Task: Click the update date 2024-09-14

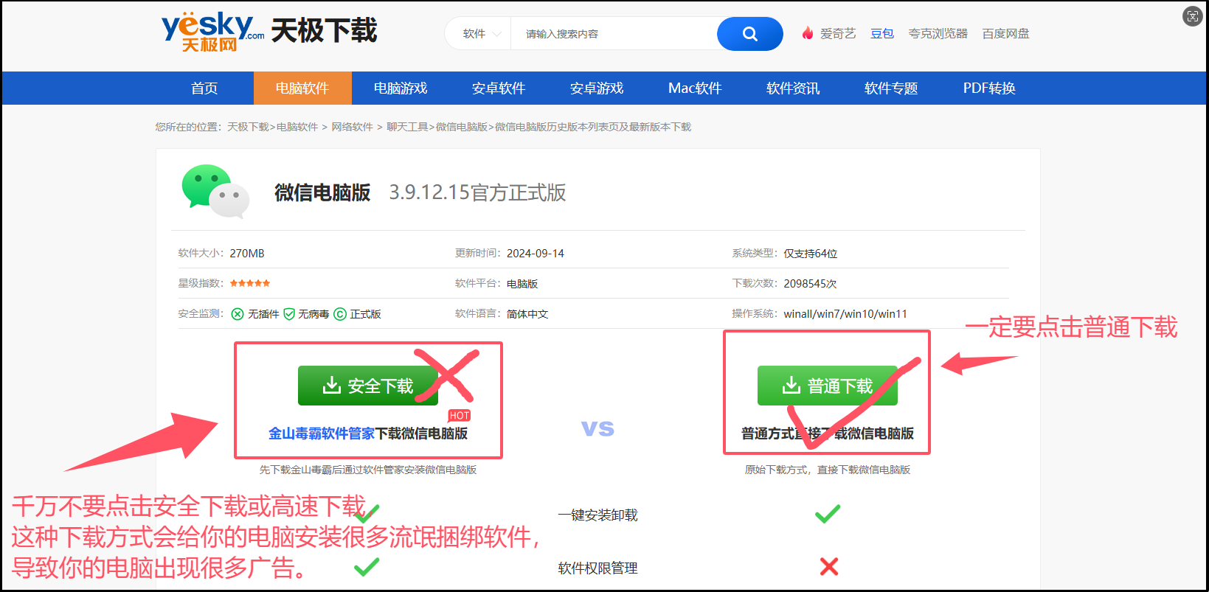Action: [536, 253]
